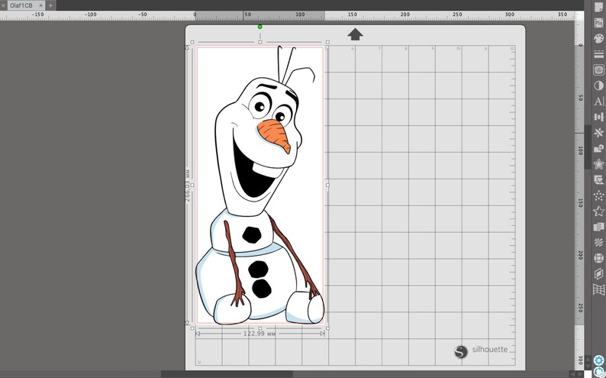The width and height of the screenshot is (606, 378).
Task: Click the green rotation handle above selection
Action: pos(259,27)
